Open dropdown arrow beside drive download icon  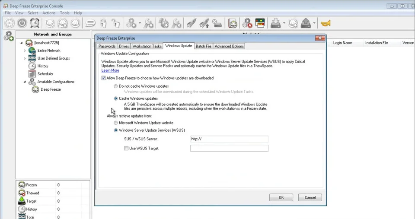[284, 23]
